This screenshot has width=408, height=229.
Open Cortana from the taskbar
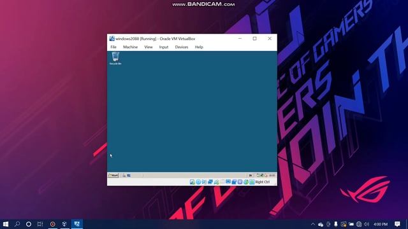coord(29,224)
